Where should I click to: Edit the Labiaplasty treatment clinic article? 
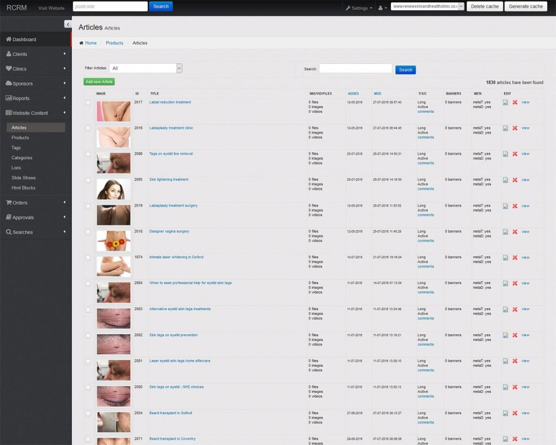(x=506, y=128)
